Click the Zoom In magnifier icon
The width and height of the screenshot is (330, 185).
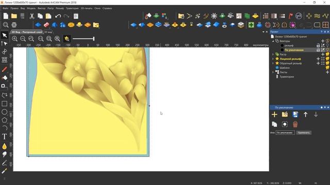pyautogui.click(x=14, y=39)
